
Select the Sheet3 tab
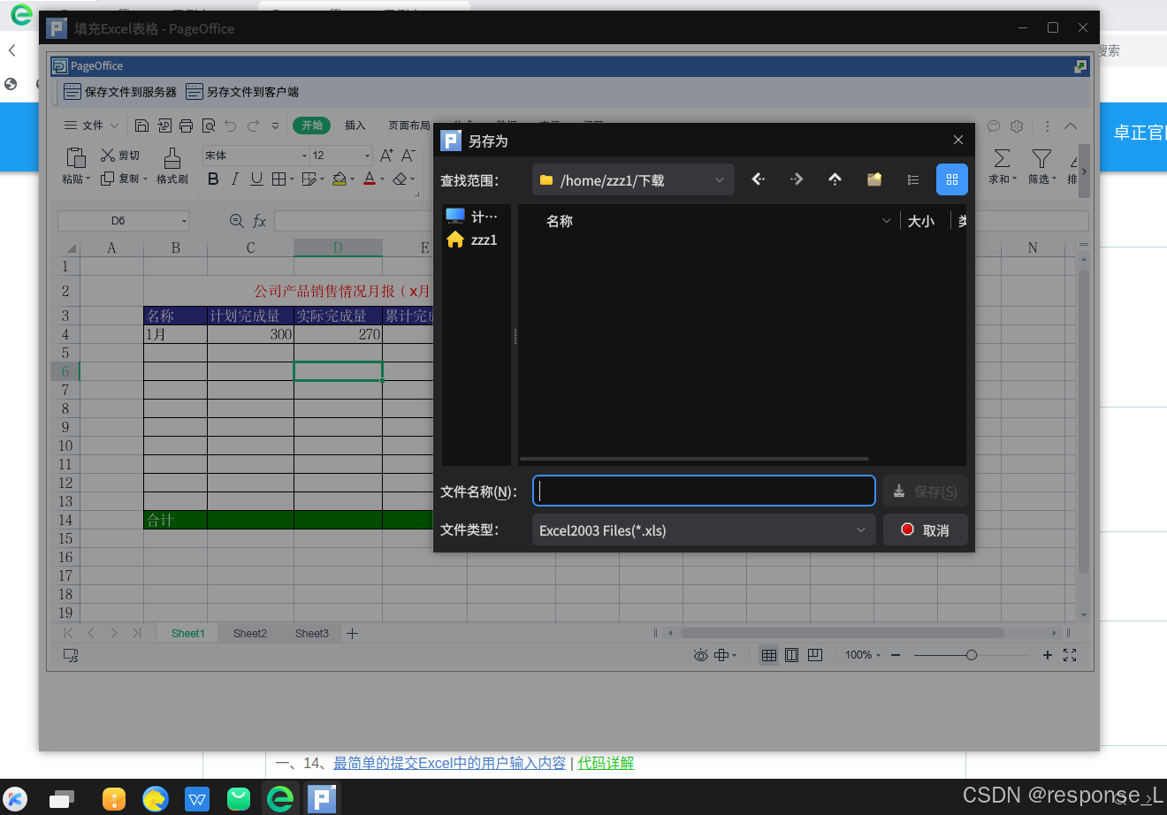click(312, 633)
